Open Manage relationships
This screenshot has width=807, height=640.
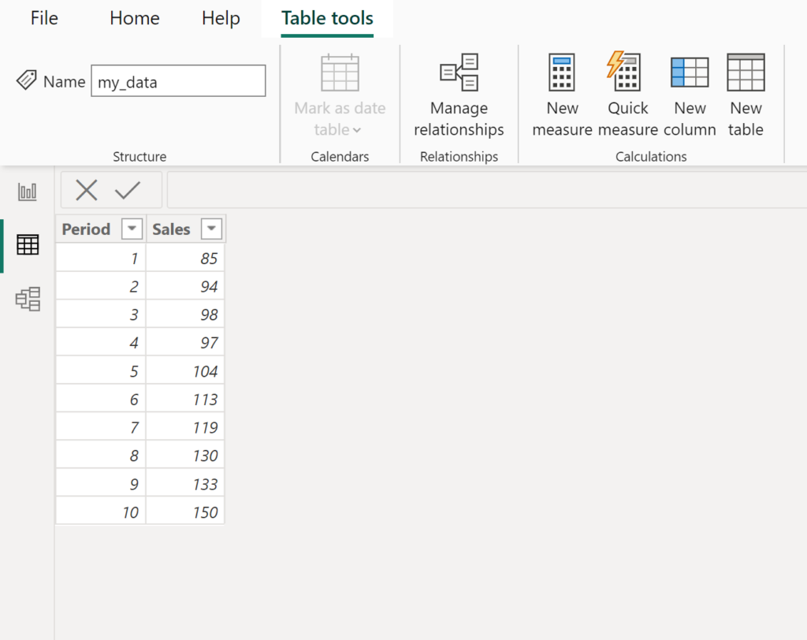pos(459,95)
